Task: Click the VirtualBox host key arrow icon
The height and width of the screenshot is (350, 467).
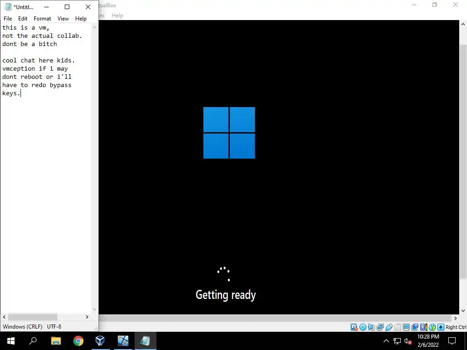Action: pos(441,327)
